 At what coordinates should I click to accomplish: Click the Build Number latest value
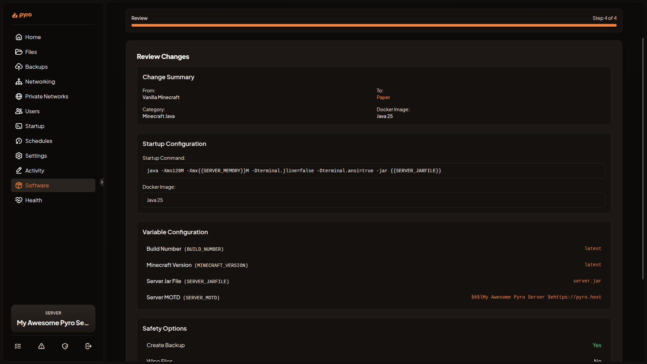tap(593, 249)
